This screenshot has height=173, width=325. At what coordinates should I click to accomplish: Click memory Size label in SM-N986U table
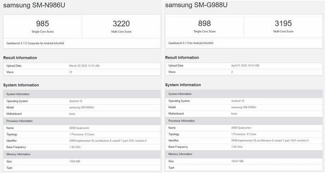(9, 162)
